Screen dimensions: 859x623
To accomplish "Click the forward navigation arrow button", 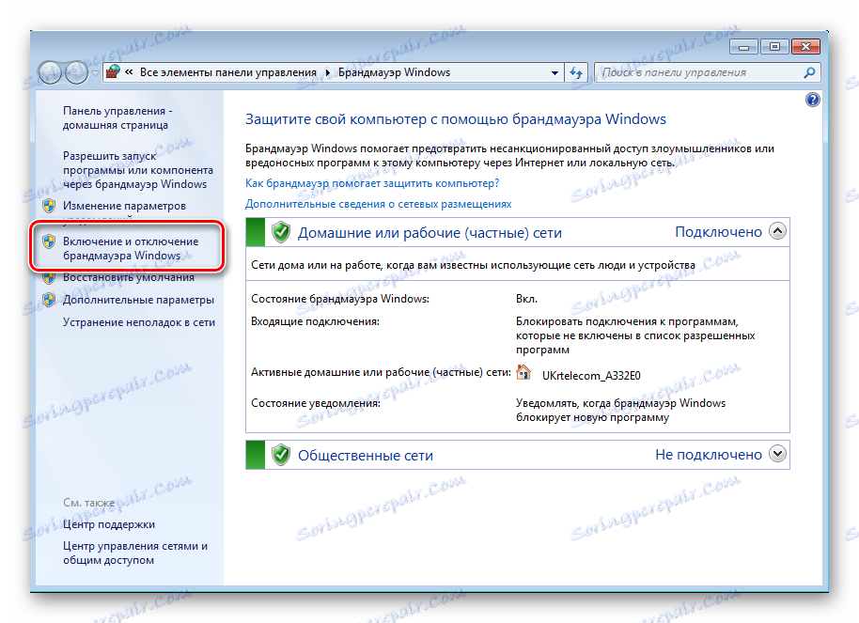I will point(77,72).
